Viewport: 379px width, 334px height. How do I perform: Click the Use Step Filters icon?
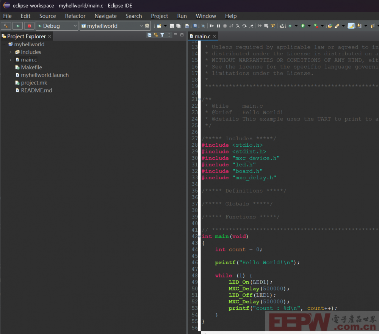[273, 26]
